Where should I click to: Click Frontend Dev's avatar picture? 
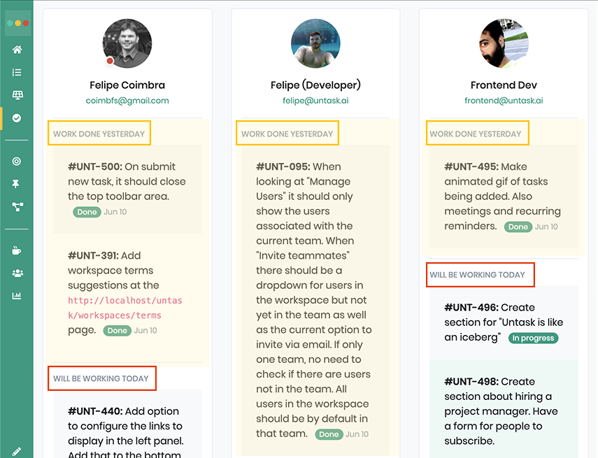pos(504,43)
